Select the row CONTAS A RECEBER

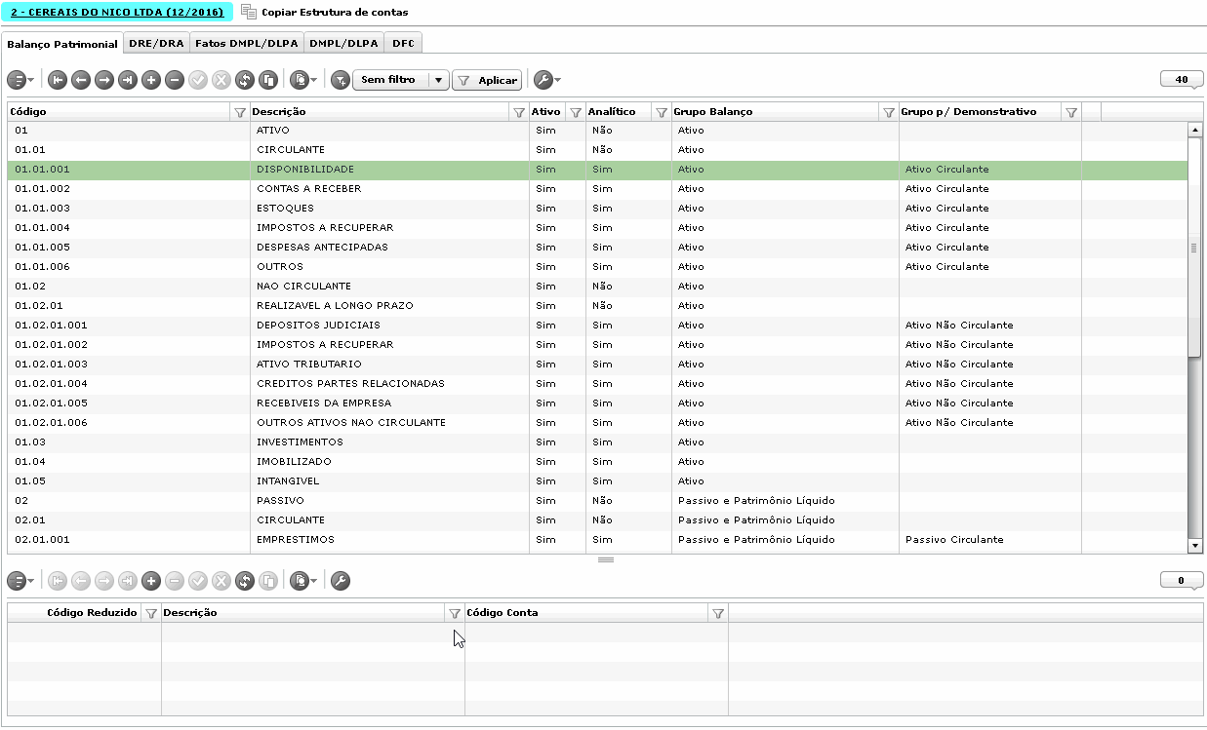[597, 188]
